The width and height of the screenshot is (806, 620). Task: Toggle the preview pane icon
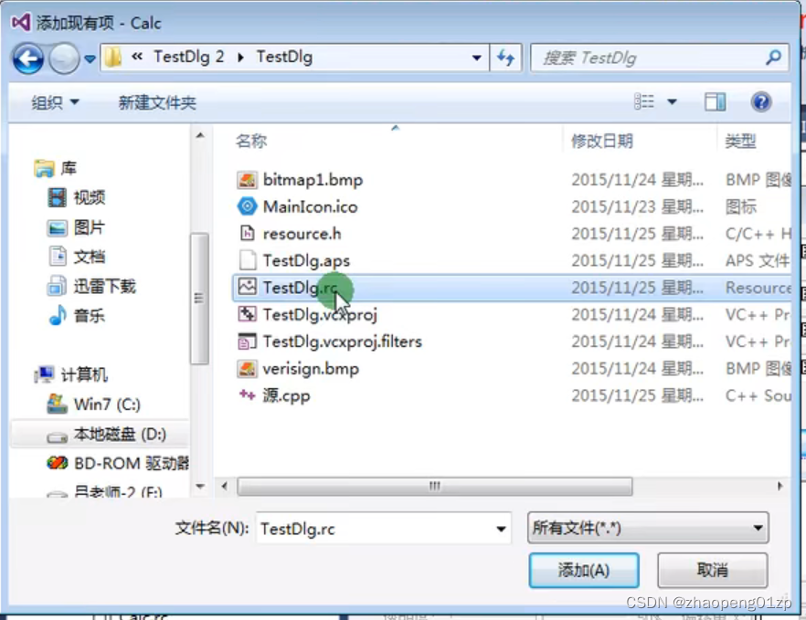(x=715, y=101)
